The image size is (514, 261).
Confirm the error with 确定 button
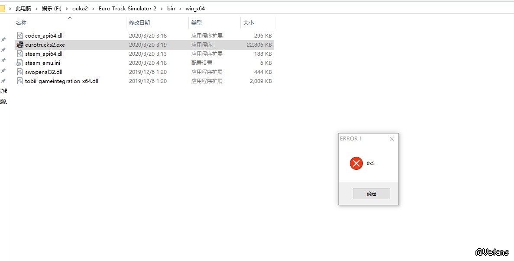(x=372, y=194)
